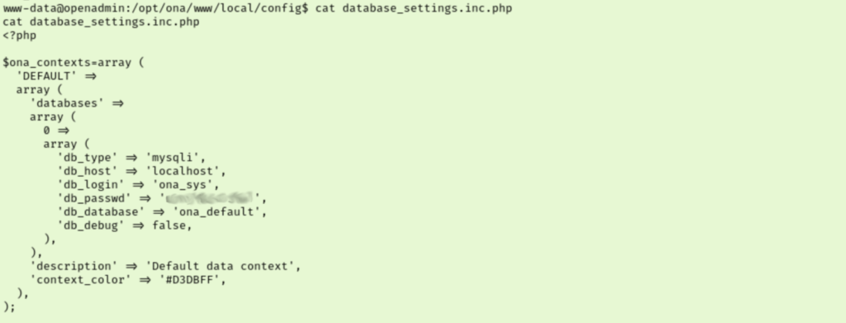Viewport: 846px width, 323px height.
Task: Click the 'databases' array key
Action: (67, 103)
